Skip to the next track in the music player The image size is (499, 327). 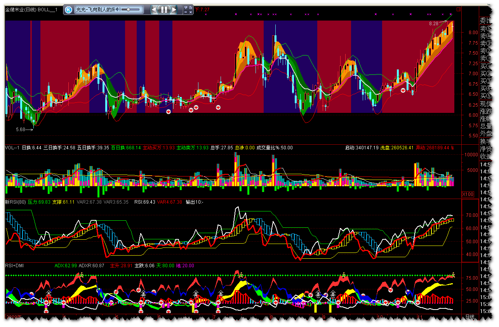click(174, 9)
